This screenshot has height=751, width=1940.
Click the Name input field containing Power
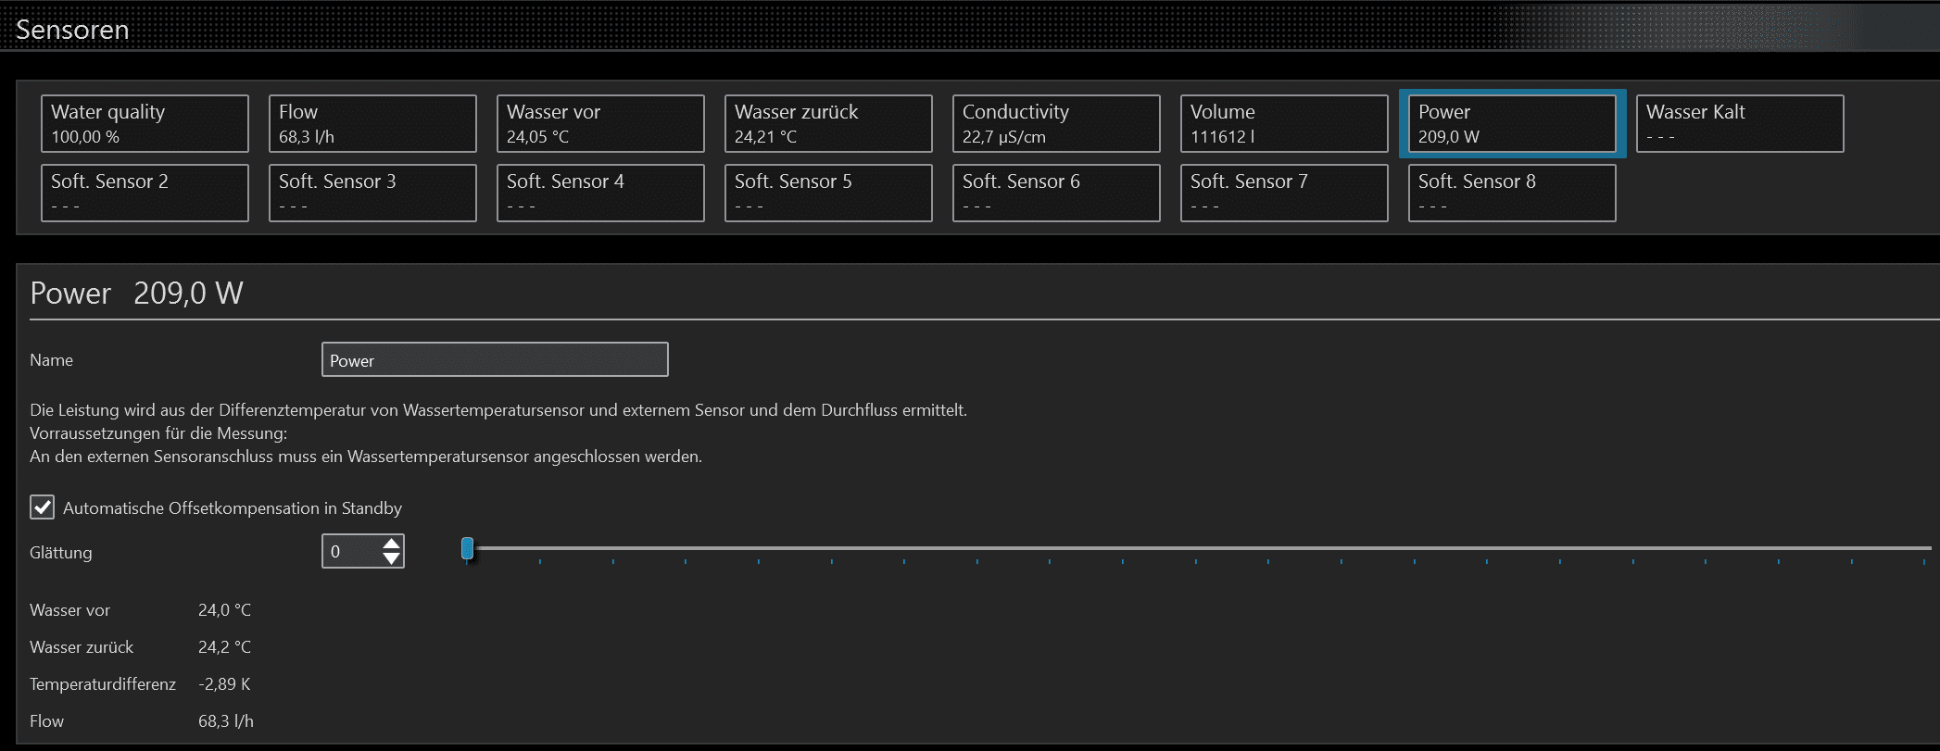[495, 359]
